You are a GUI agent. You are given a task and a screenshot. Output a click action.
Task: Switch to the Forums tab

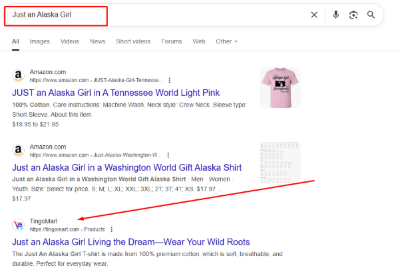[x=172, y=41]
